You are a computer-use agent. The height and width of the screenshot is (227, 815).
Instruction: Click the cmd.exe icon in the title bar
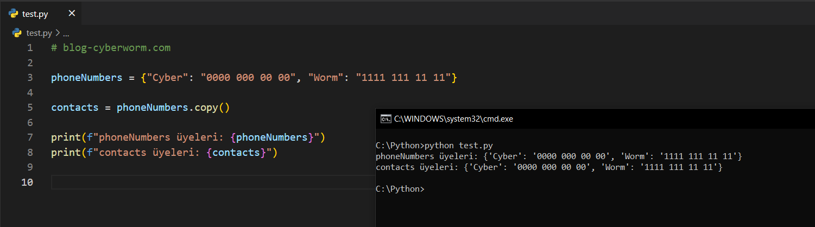click(x=386, y=119)
